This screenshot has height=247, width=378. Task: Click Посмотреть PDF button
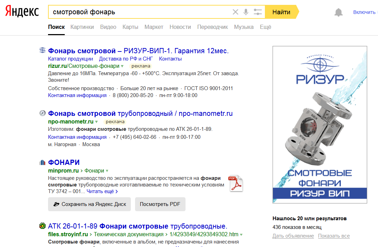160,204
